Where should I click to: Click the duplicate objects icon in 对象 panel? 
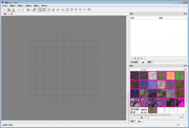135,58
